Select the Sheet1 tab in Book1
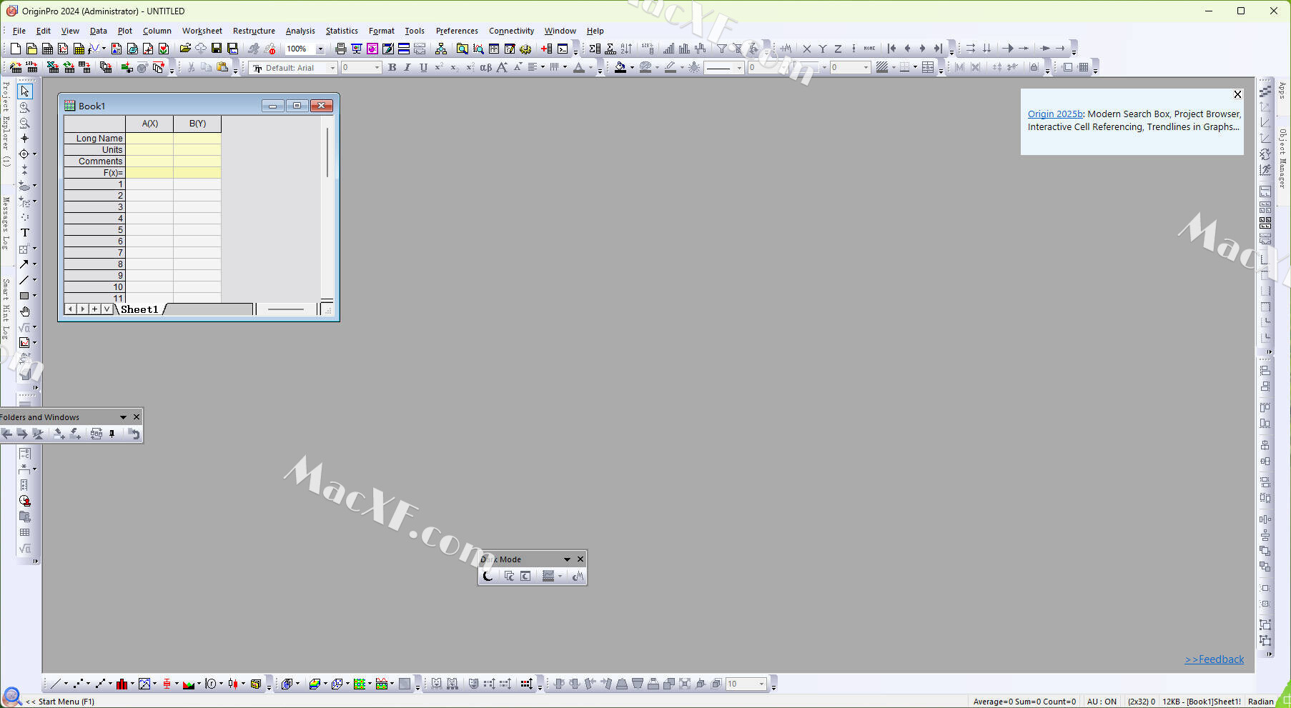Screen dimensions: 1291x708 139,309
